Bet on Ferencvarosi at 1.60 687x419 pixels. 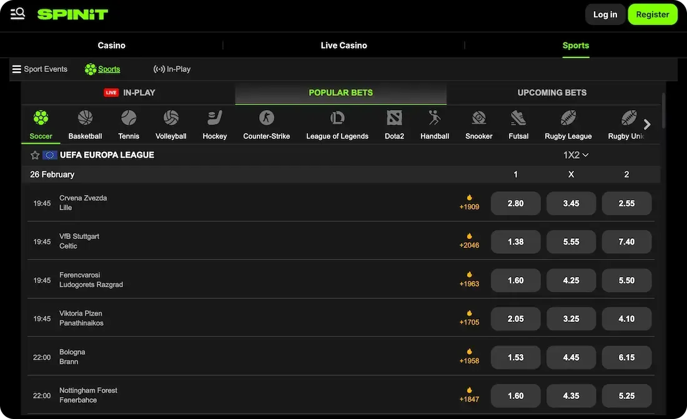pyautogui.click(x=516, y=280)
